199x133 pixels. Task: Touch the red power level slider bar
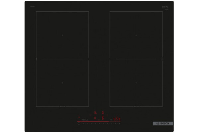coord(99,122)
